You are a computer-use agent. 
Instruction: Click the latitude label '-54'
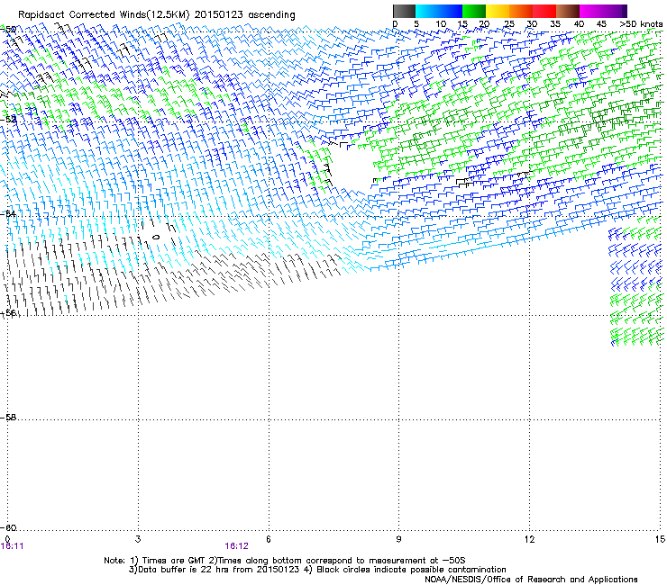point(8,213)
